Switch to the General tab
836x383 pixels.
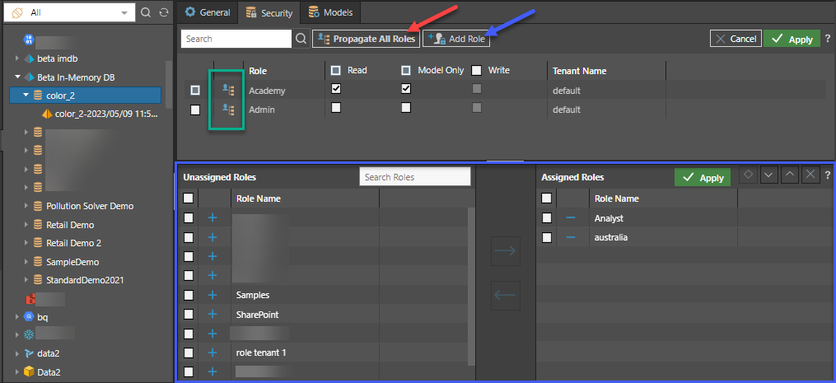pyautogui.click(x=208, y=12)
